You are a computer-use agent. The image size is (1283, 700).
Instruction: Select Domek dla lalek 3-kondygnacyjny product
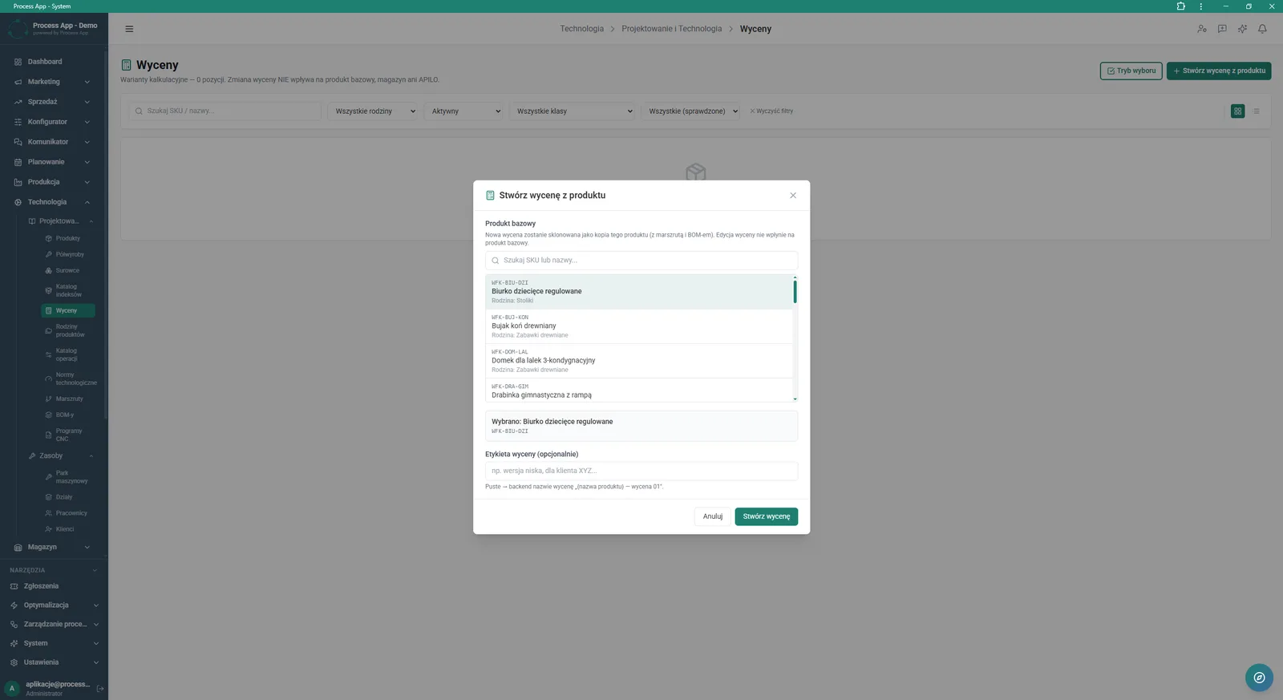click(639, 361)
